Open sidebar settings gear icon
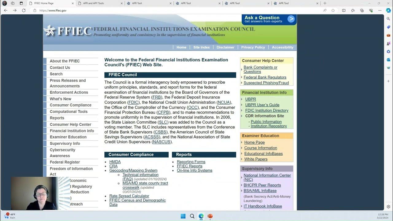Viewport: 393px width, 221px height. pyautogui.click(x=388, y=207)
